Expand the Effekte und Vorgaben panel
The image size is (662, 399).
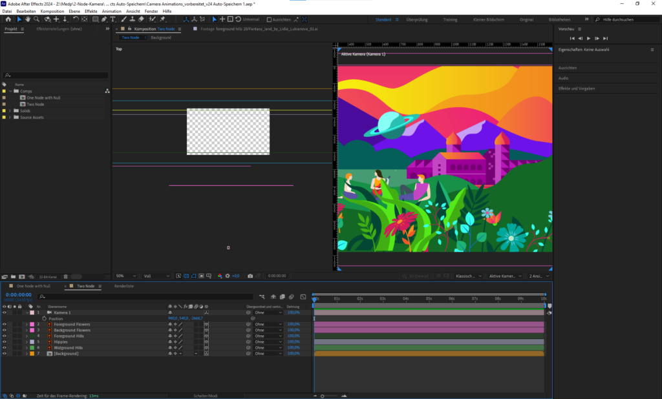[x=577, y=88]
